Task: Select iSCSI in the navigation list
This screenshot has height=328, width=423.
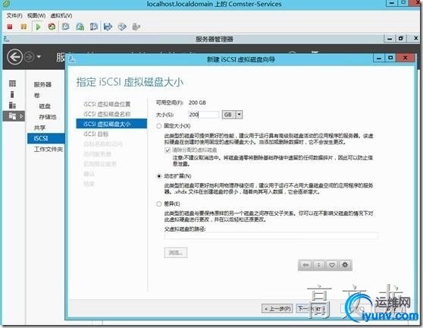Action: point(46,138)
